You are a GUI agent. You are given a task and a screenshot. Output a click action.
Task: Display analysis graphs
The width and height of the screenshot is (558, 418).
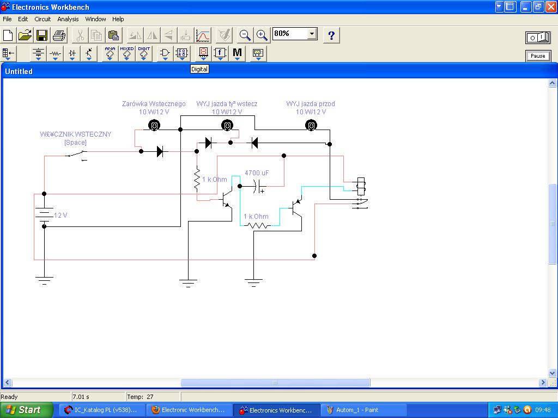pyautogui.click(x=203, y=35)
